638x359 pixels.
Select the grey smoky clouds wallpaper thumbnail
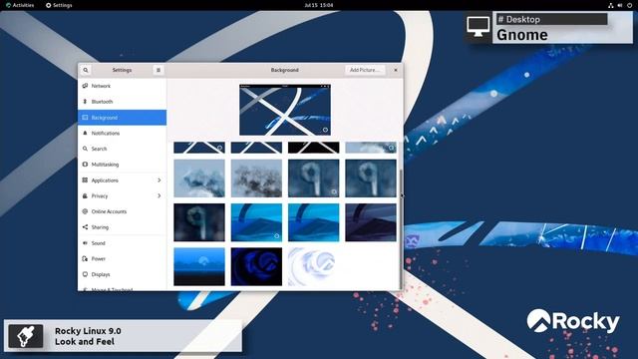[256, 179]
